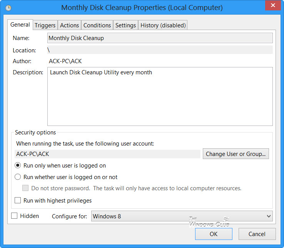Open the Conditions tab
The height and width of the screenshot is (248, 284).
click(x=97, y=25)
